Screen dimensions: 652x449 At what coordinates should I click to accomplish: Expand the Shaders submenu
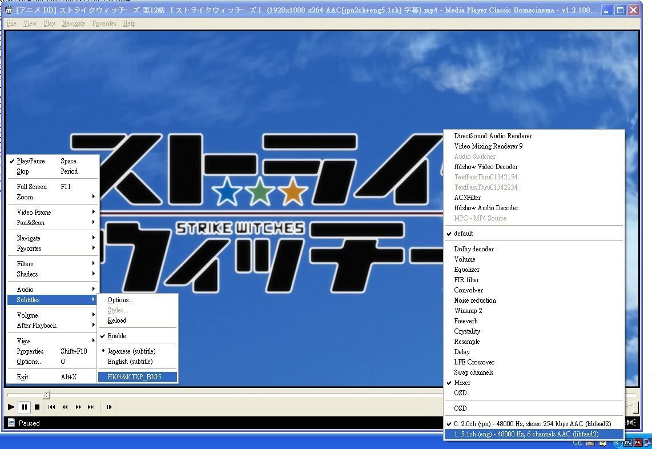[53, 274]
